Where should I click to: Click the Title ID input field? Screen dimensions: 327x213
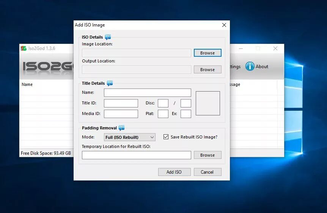121,103
